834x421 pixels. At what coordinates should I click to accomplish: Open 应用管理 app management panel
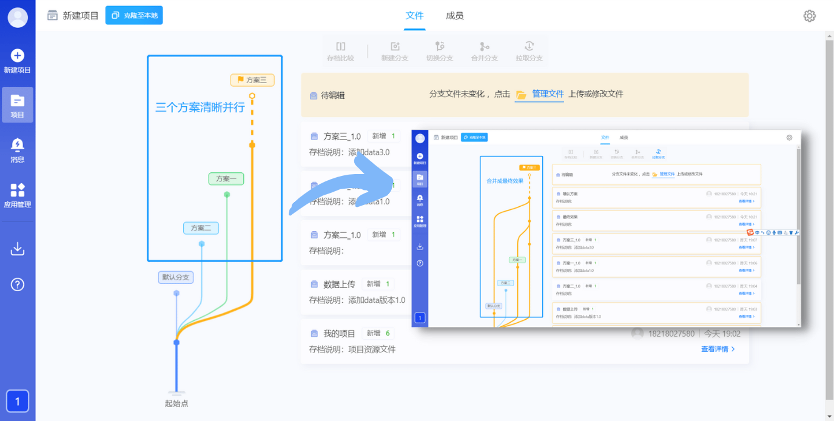[x=18, y=194]
